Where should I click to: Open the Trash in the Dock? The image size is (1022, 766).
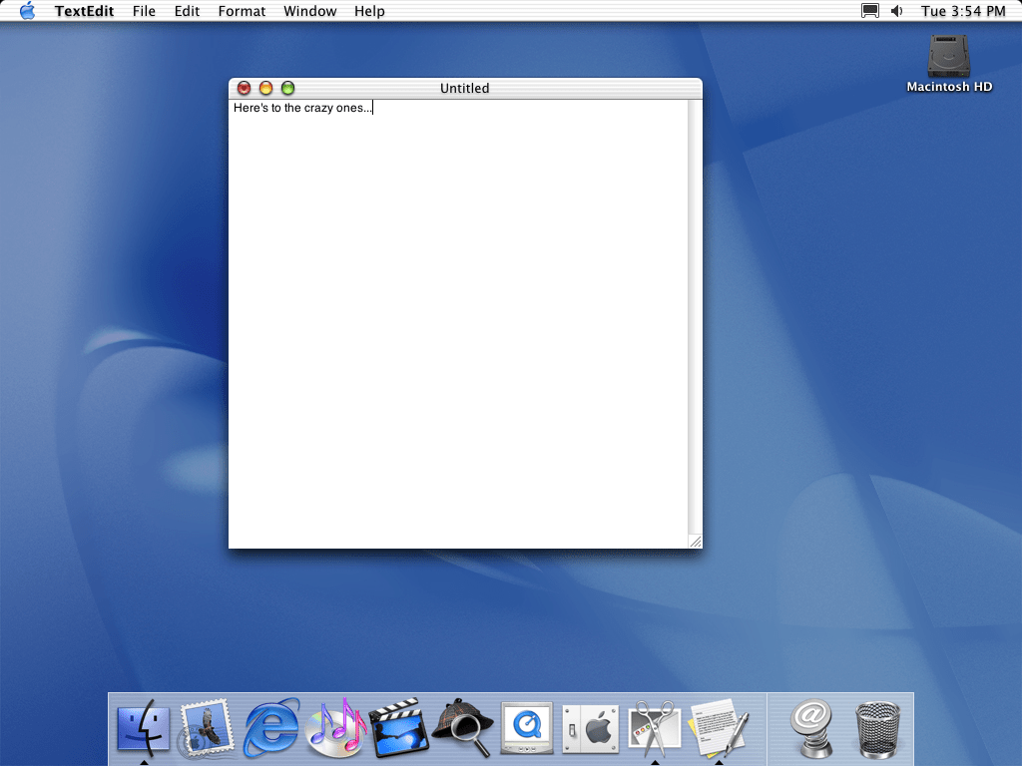877,729
